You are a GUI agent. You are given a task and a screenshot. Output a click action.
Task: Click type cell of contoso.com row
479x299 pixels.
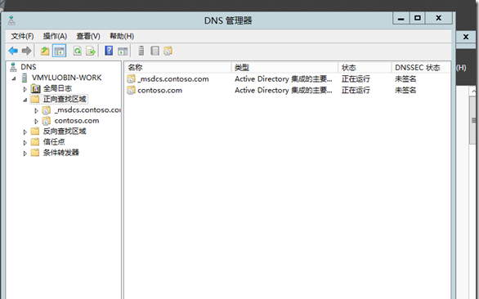pyautogui.click(x=283, y=91)
